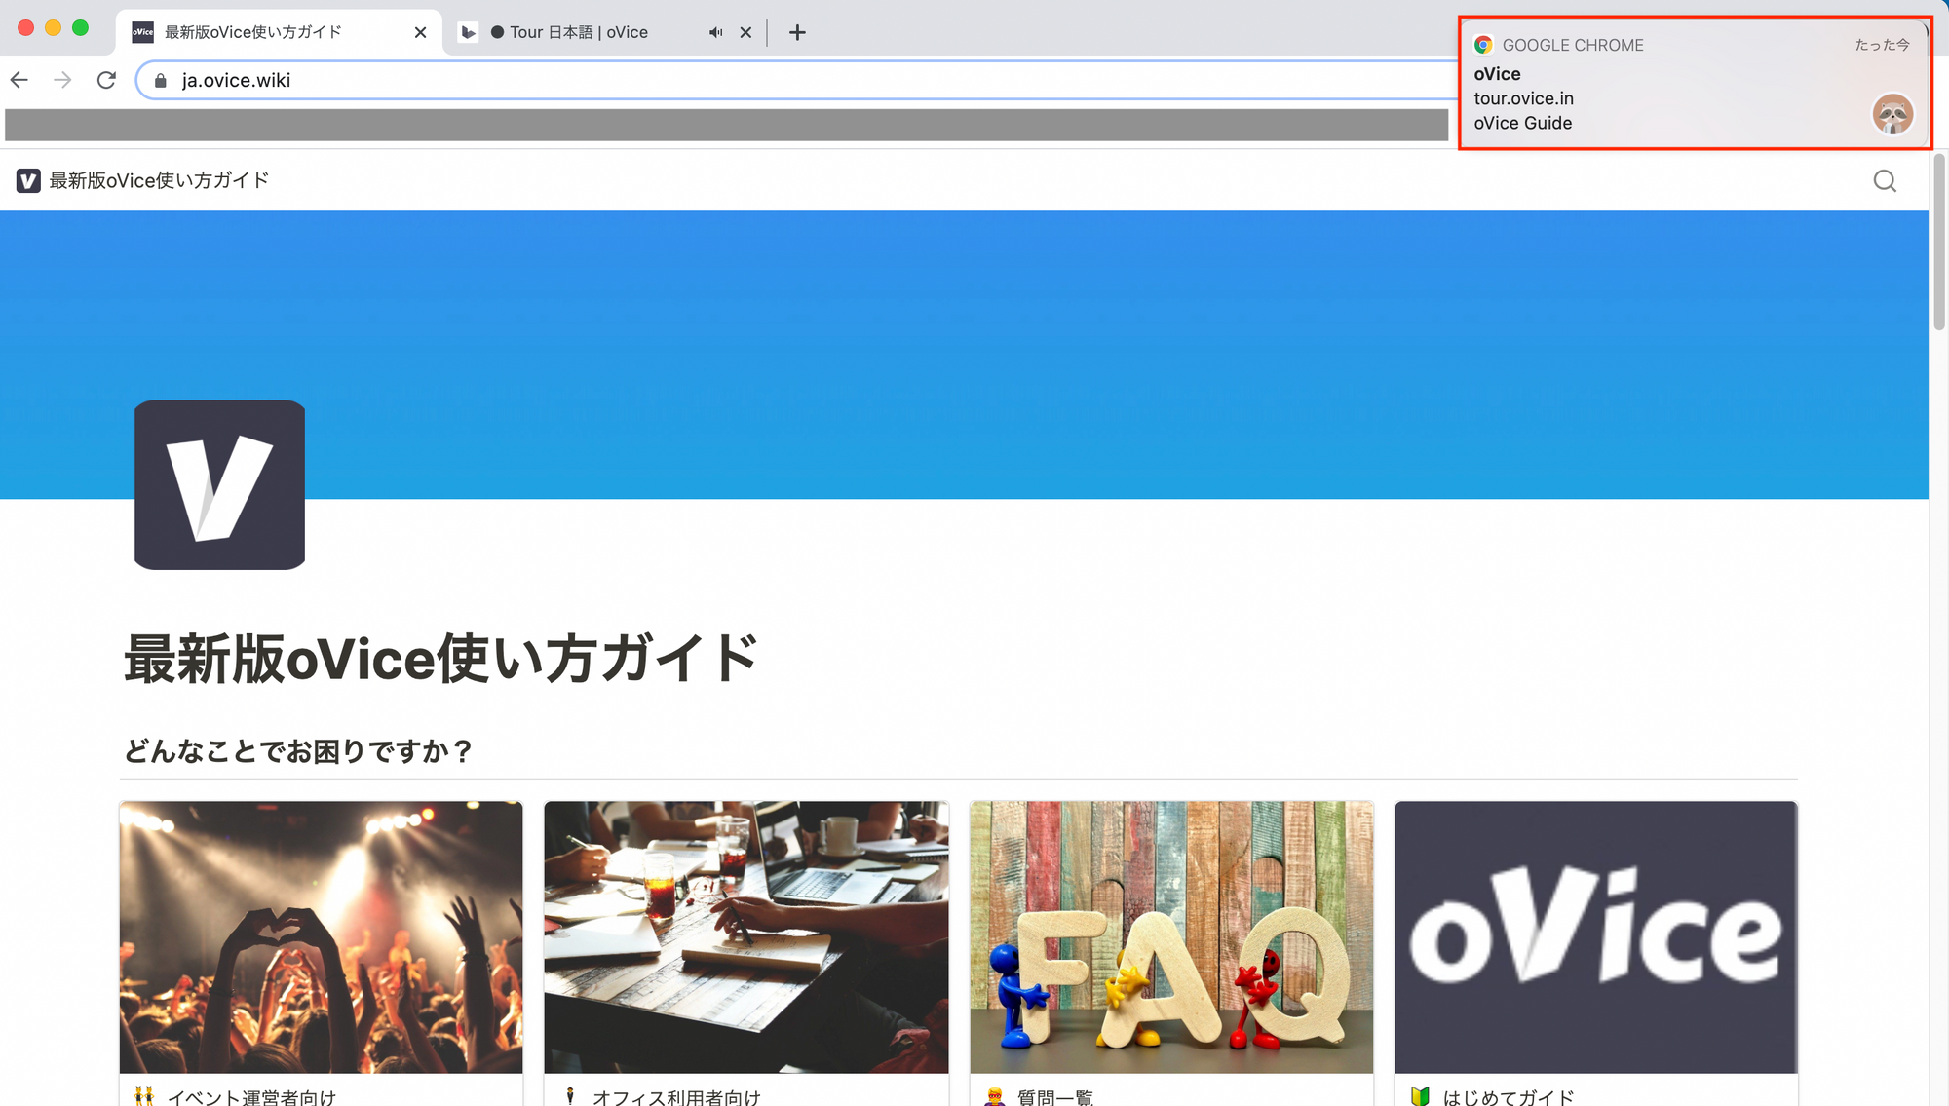Open オフィス利用者向け link
Viewport: 1949px width, 1106px height.
tap(676, 1096)
